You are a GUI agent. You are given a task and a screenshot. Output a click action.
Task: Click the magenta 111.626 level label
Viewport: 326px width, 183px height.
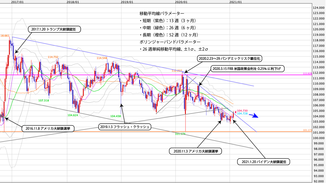pyautogui.click(x=307, y=73)
